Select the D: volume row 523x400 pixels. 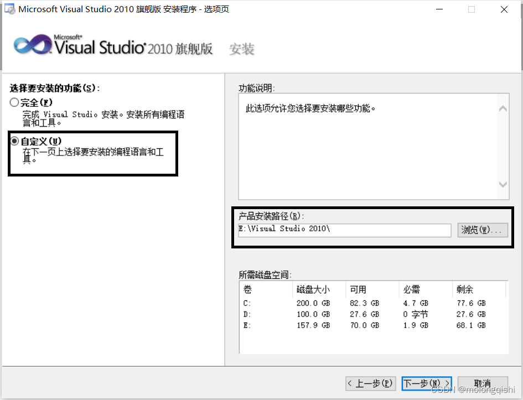point(374,314)
